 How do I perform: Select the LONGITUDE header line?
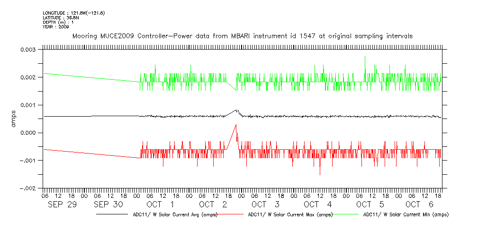[73, 13]
